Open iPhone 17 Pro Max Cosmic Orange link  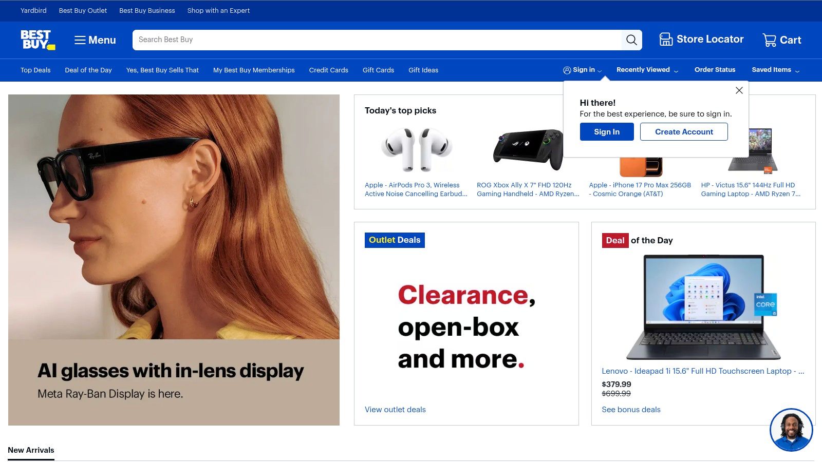[x=640, y=189]
